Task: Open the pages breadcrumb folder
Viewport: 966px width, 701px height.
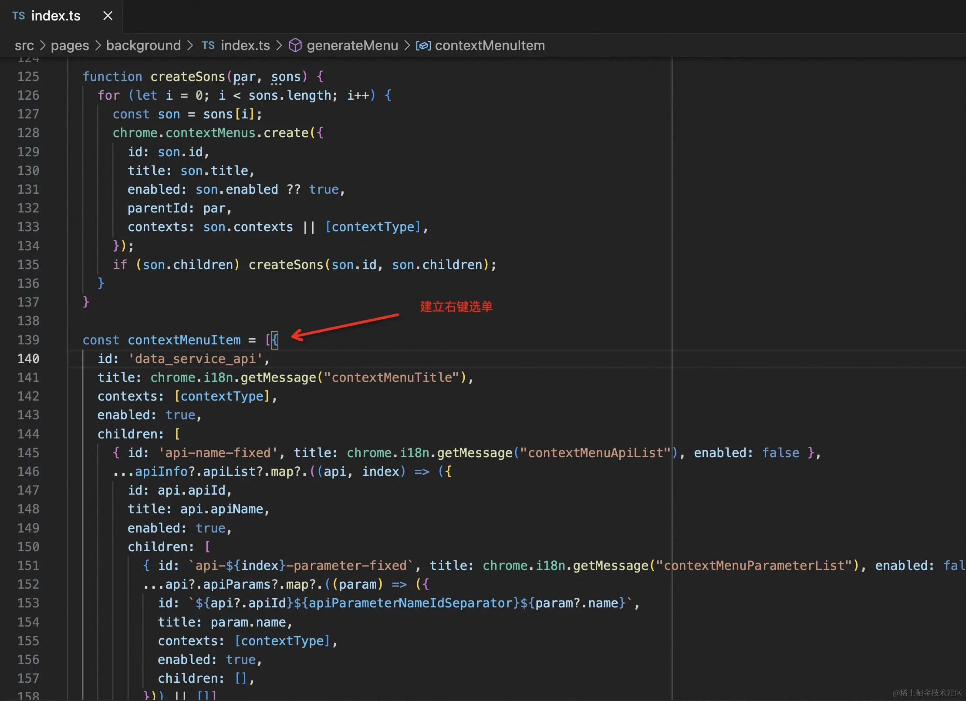Action: click(x=70, y=46)
